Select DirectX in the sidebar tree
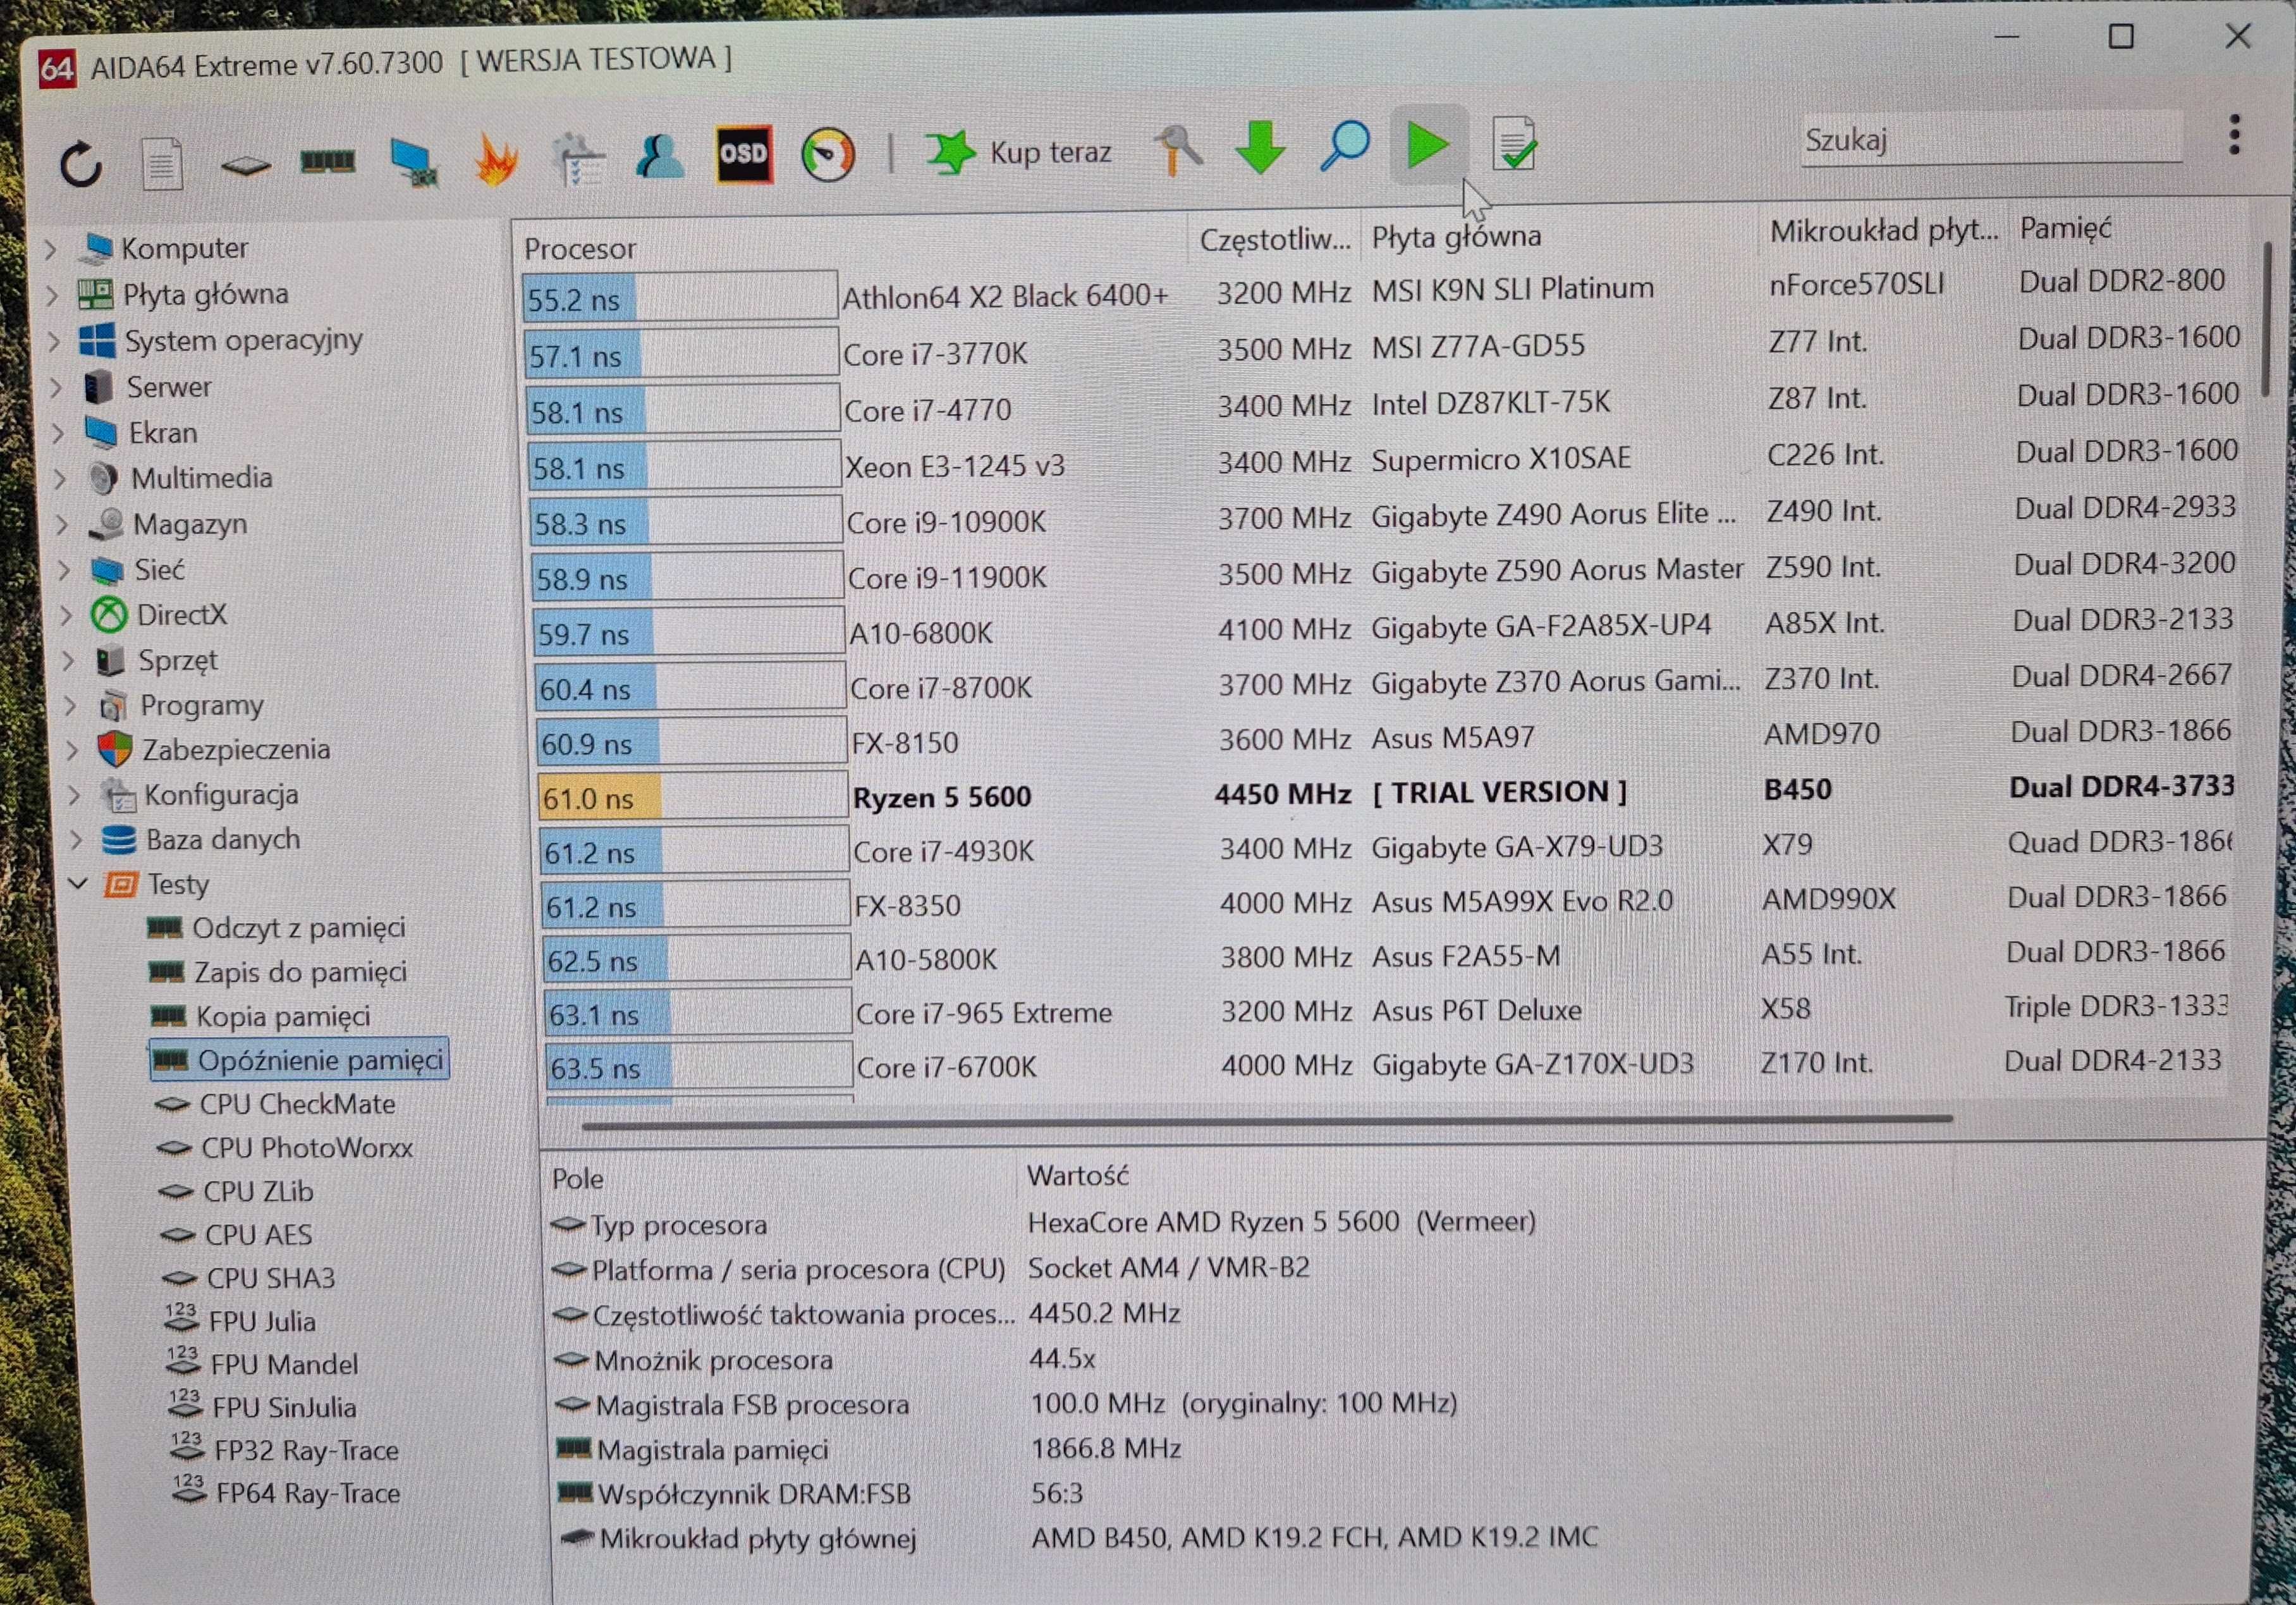The width and height of the screenshot is (2296, 1605). coord(181,615)
